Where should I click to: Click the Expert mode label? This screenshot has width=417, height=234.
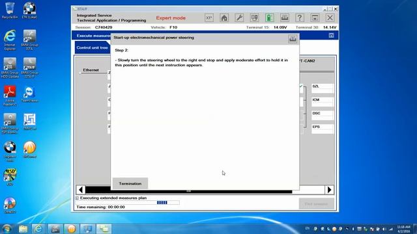click(171, 18)
